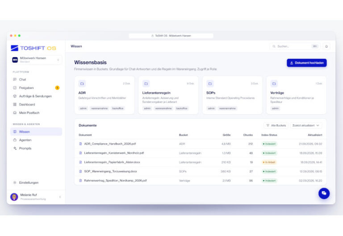Click the Prompts sparkle icon
This screenshot has height=236, width=343.
point(15,148)
